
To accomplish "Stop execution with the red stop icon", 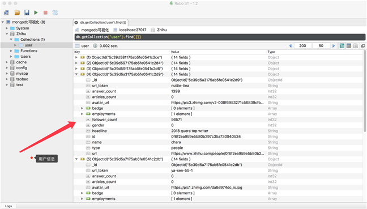I will tap(45, 12).
